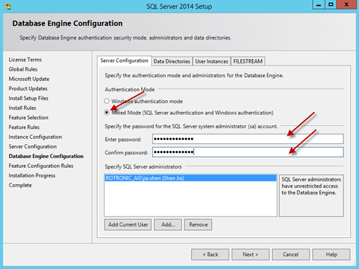
Task: Select Mixed Mode authentication radio button
Action: pos(106,112)
